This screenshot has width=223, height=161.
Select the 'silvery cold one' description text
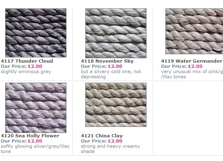111,74
